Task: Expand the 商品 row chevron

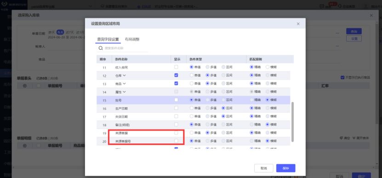Action: pos(124,83)
